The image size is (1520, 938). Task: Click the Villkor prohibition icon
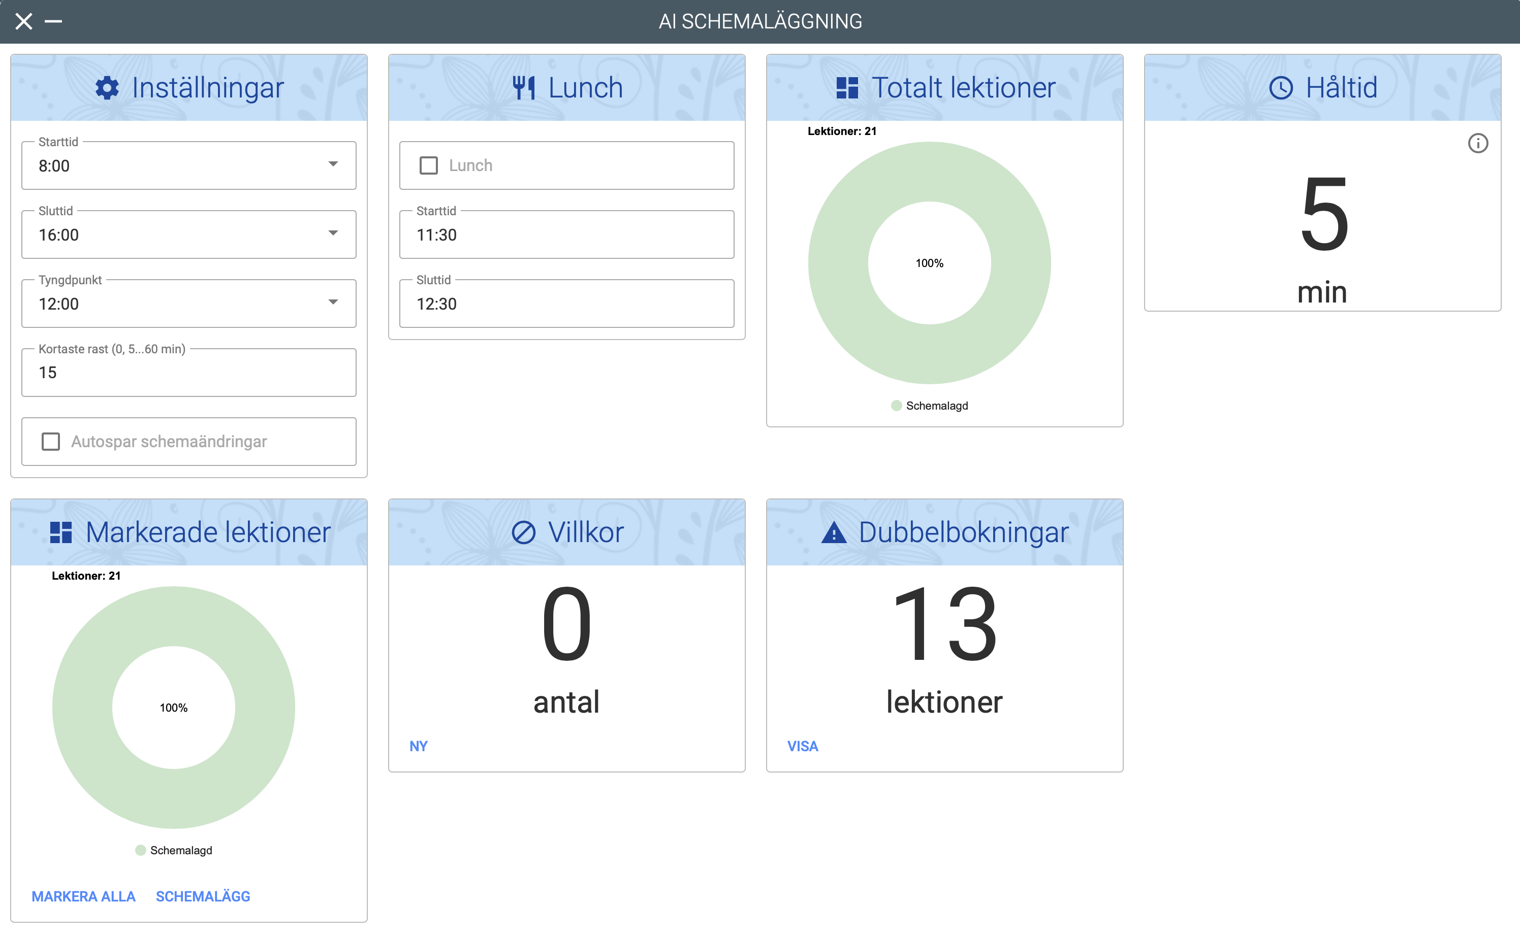(x=523, y=532)
